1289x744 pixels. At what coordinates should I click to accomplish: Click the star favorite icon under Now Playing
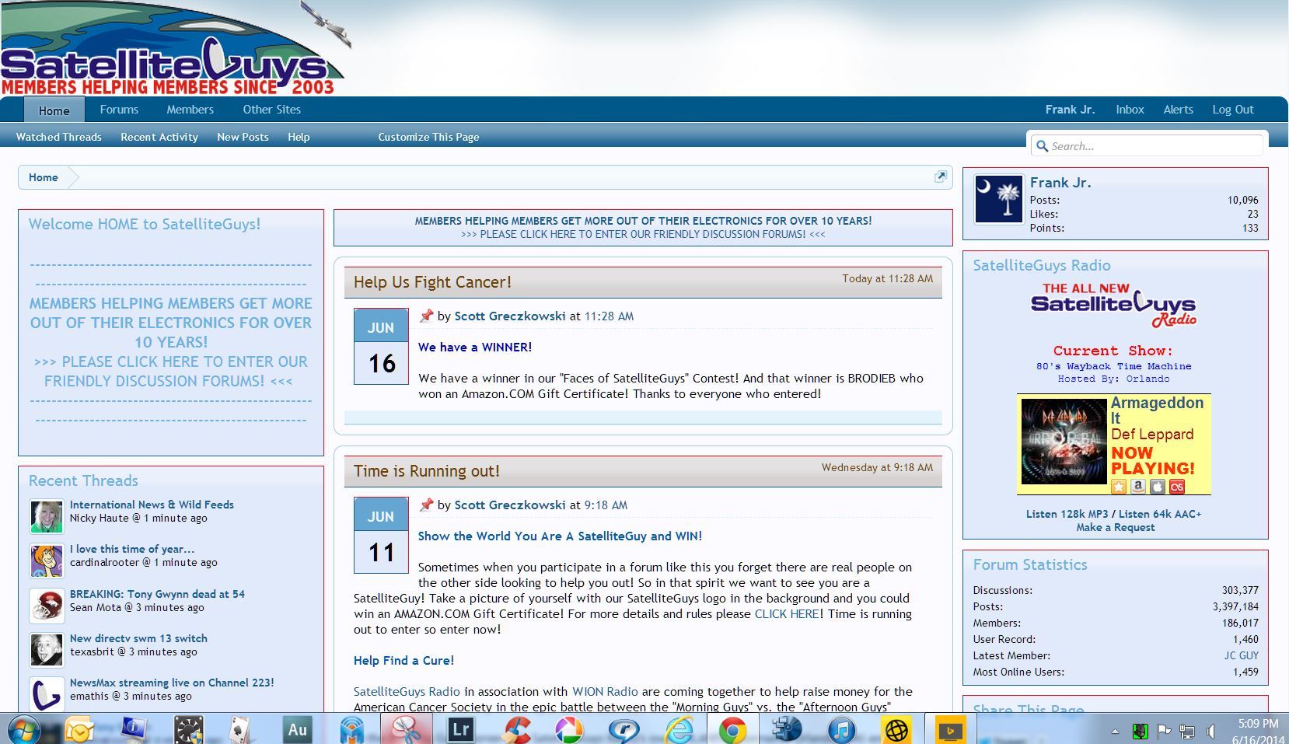(x=1119, y=487)
